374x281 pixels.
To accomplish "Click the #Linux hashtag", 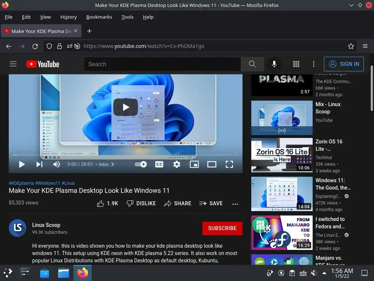I will click(x=68, y=183).
